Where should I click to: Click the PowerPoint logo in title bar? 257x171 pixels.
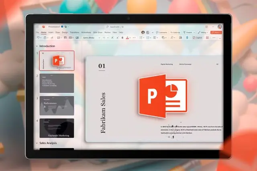(x=44, y=27)
